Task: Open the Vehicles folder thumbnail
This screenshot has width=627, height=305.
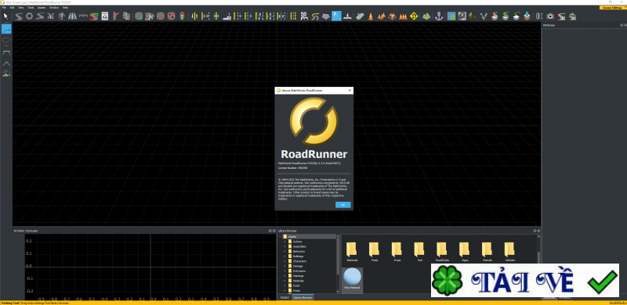Action: 509,252
